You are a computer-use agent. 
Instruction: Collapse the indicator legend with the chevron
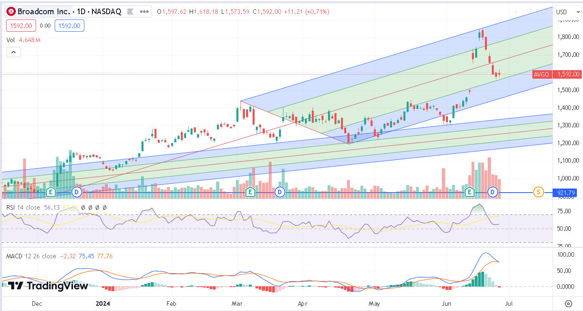13,52
